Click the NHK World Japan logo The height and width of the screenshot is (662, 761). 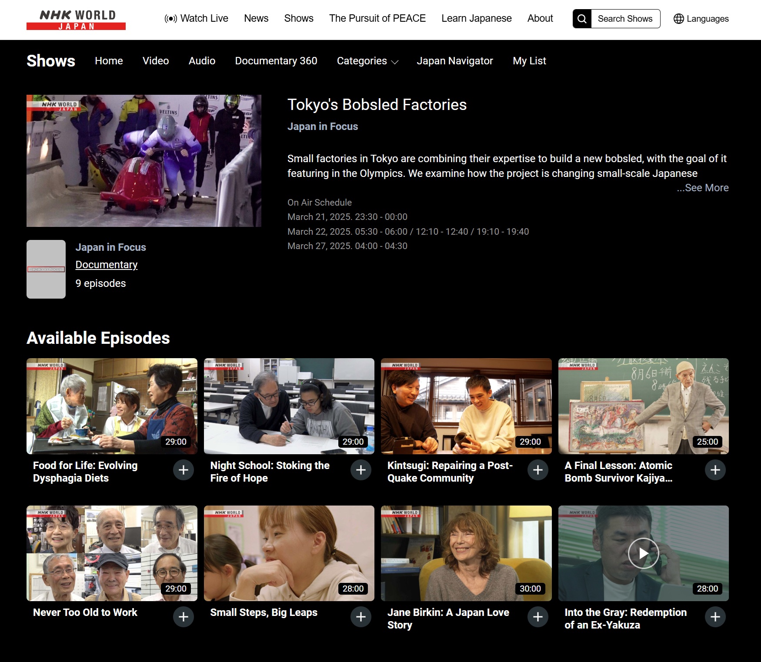(76, 20)
